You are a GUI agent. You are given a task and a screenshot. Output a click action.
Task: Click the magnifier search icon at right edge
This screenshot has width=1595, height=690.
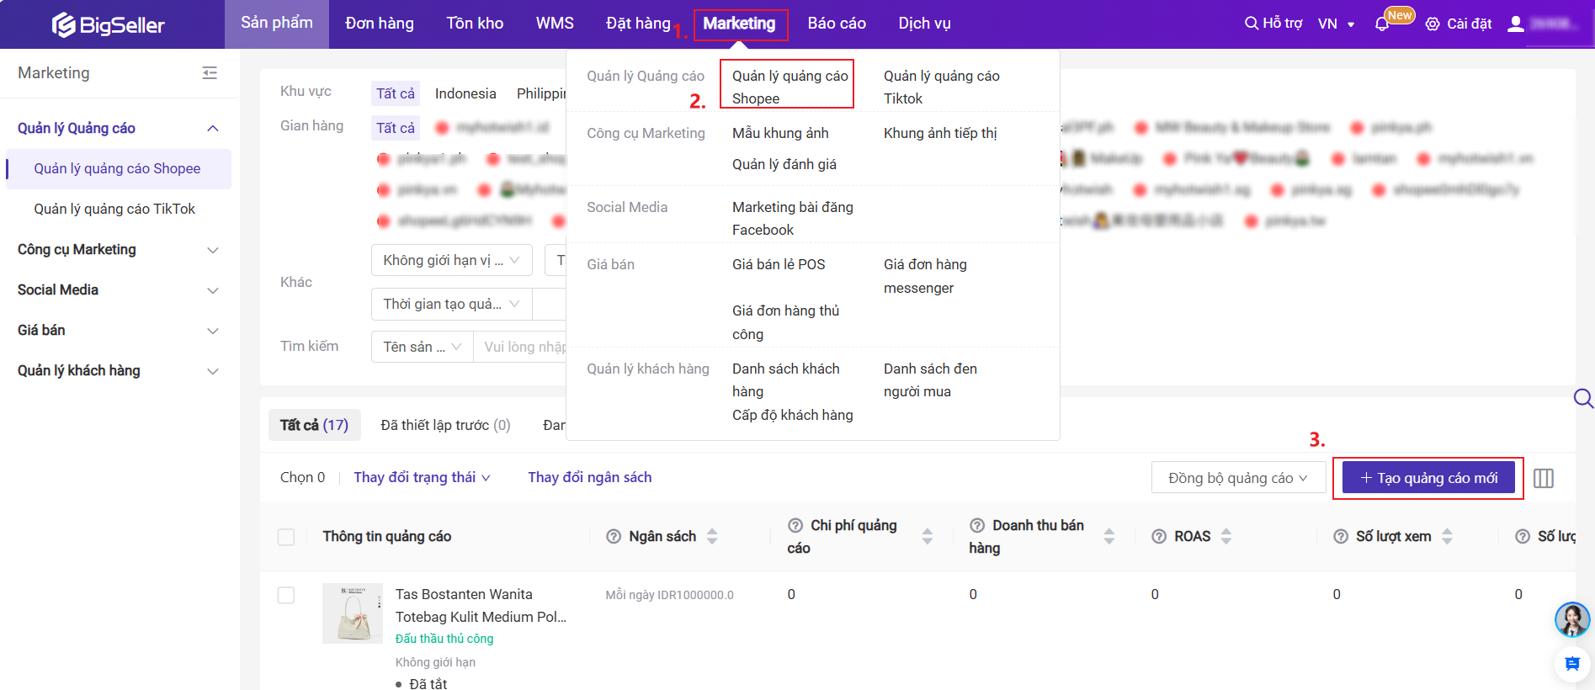(x=1583, y=398)
